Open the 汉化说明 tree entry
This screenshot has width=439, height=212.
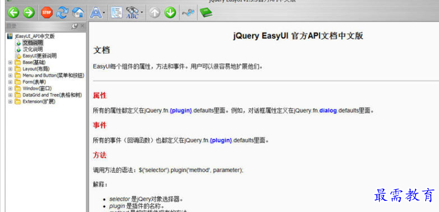33,49
